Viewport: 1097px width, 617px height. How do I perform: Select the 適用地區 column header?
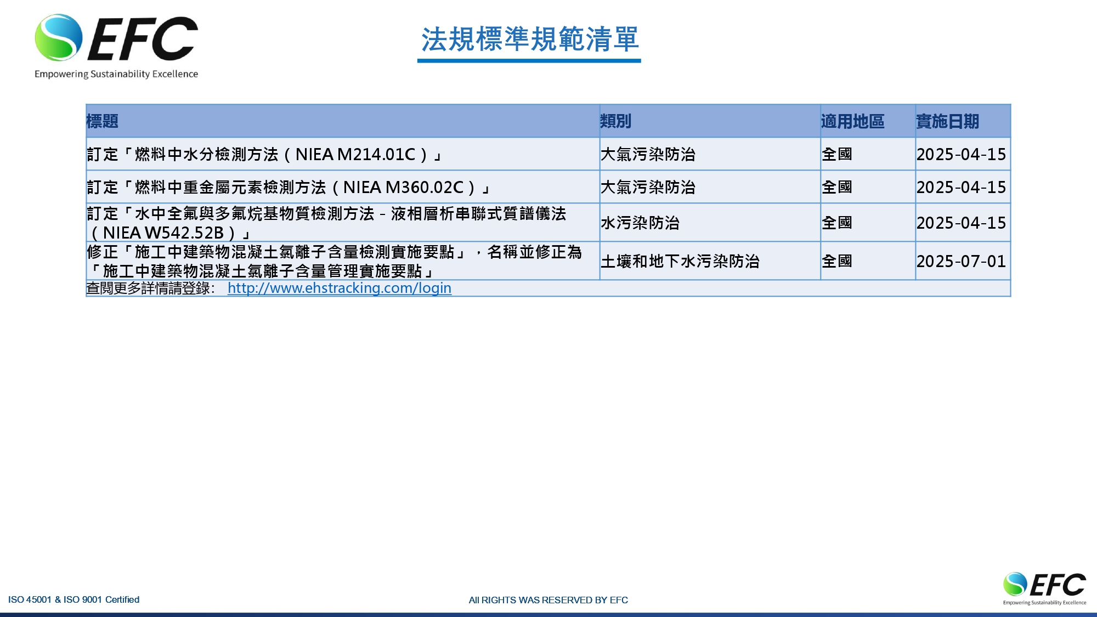coord(852,121)
